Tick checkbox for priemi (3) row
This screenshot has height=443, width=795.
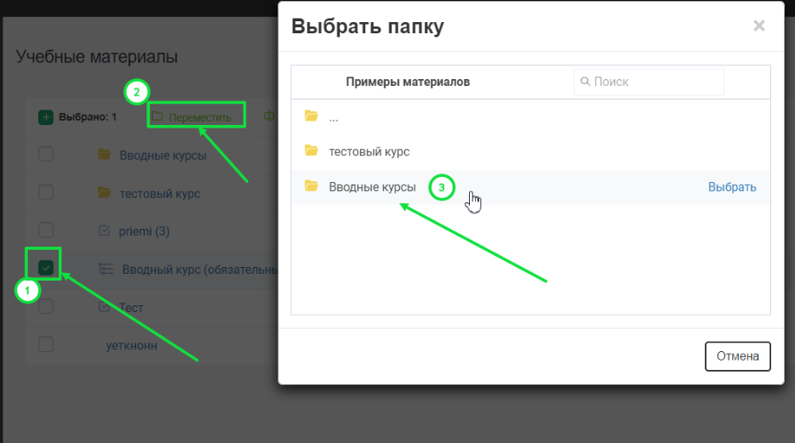(46, 230)
